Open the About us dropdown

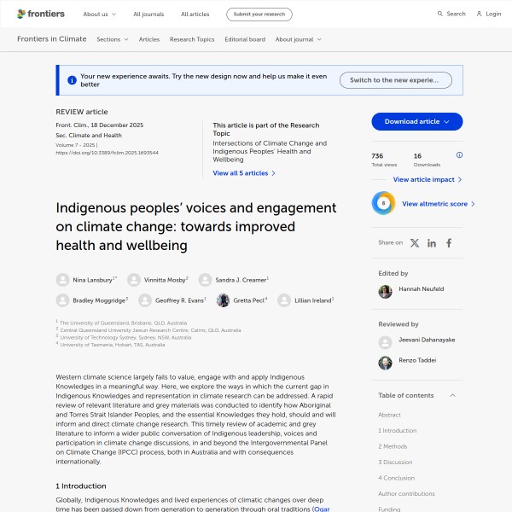point(99,14)
